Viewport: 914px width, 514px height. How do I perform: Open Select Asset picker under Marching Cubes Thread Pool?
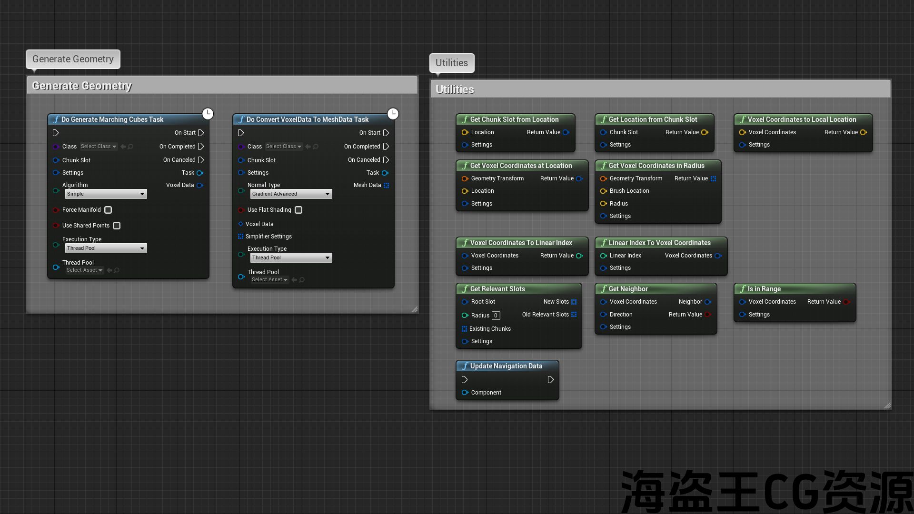click(84, 270)
